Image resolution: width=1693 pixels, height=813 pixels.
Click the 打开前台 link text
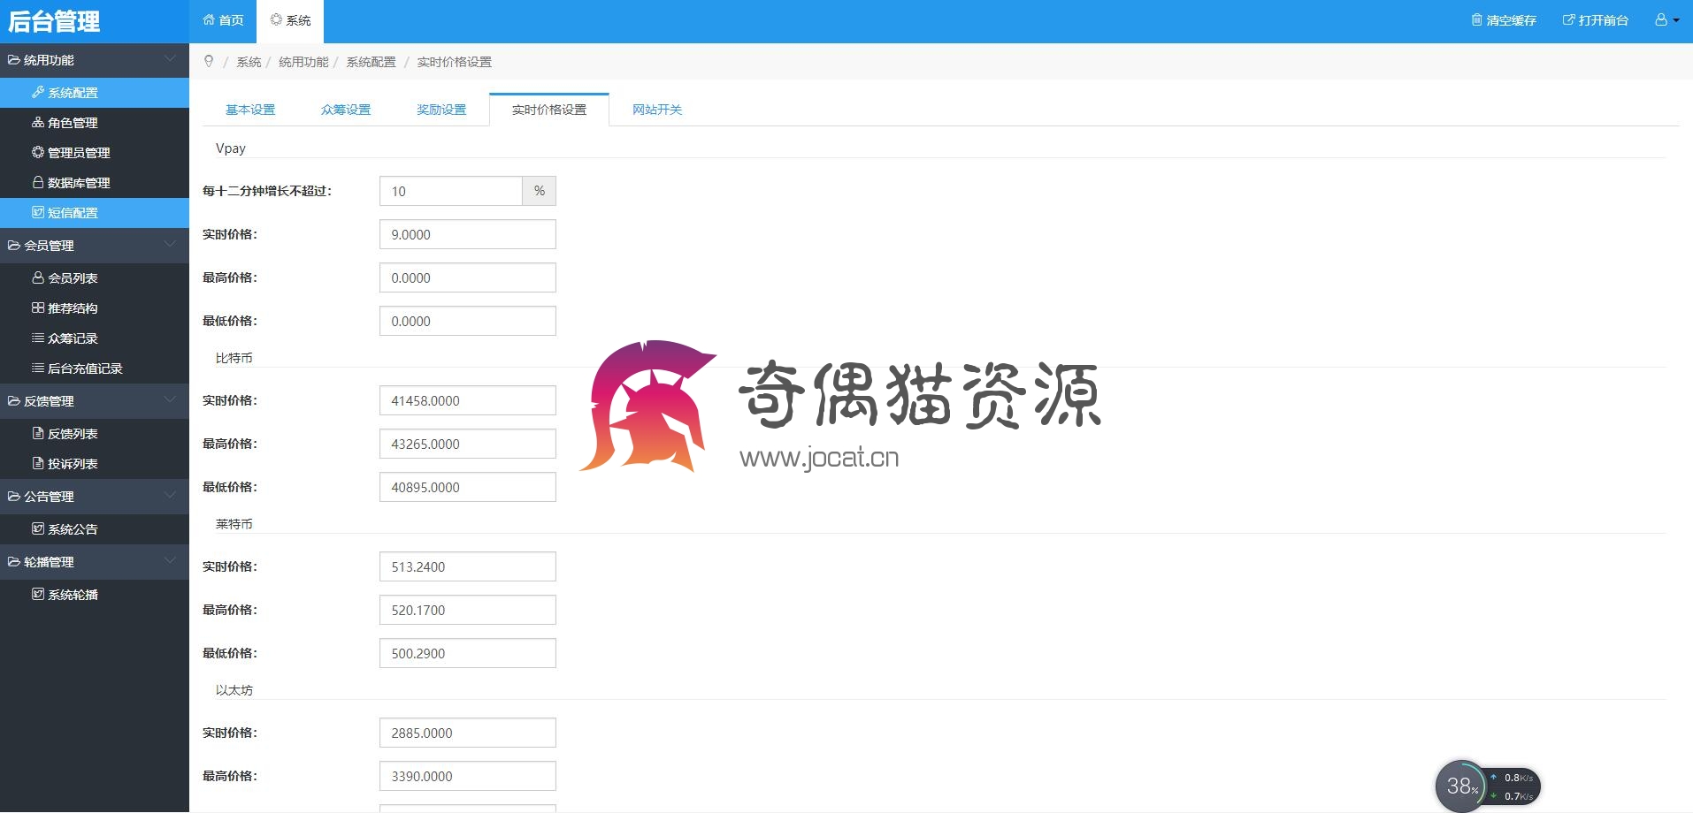(x=1603, y=20)
